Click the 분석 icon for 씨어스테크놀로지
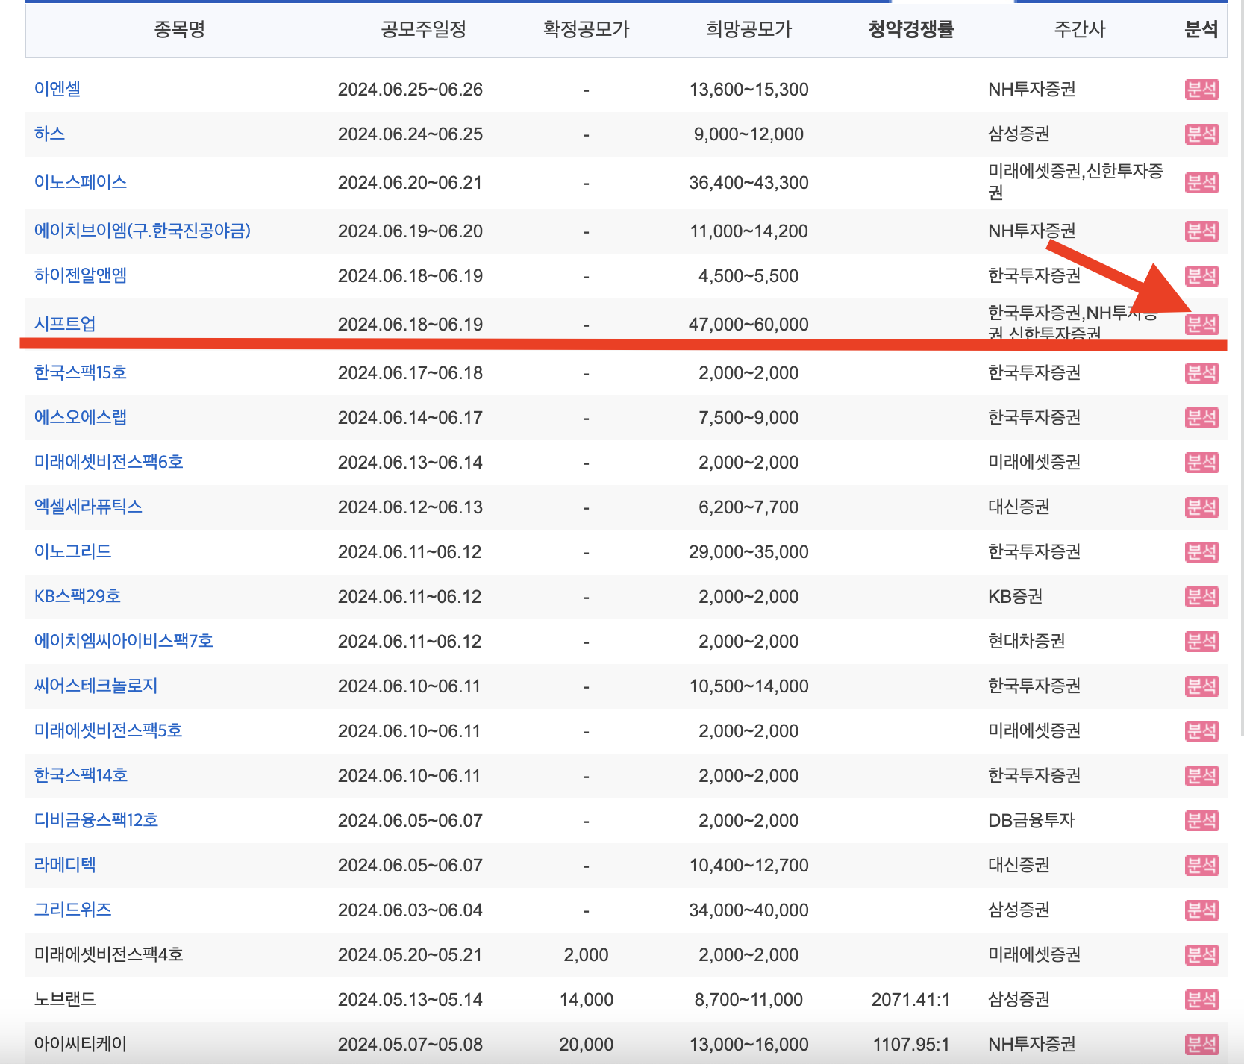The height and width of the screenshot is (1064, 1244). point(1201,686)
